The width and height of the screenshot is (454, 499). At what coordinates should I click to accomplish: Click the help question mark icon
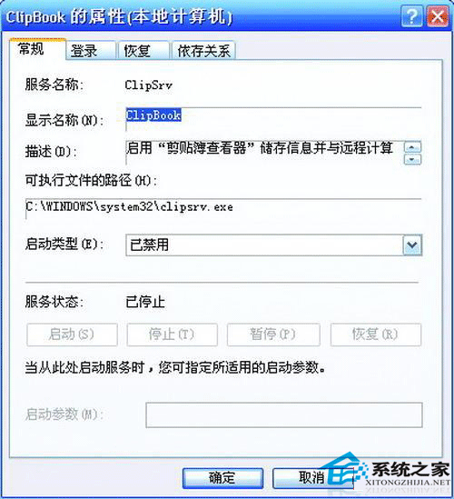click(411, 15)
